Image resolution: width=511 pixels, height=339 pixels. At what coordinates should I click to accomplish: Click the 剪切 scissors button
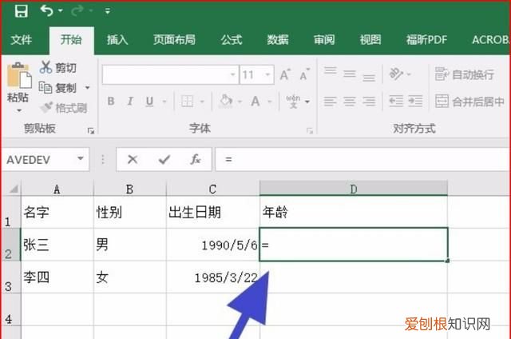coord(57,67)
